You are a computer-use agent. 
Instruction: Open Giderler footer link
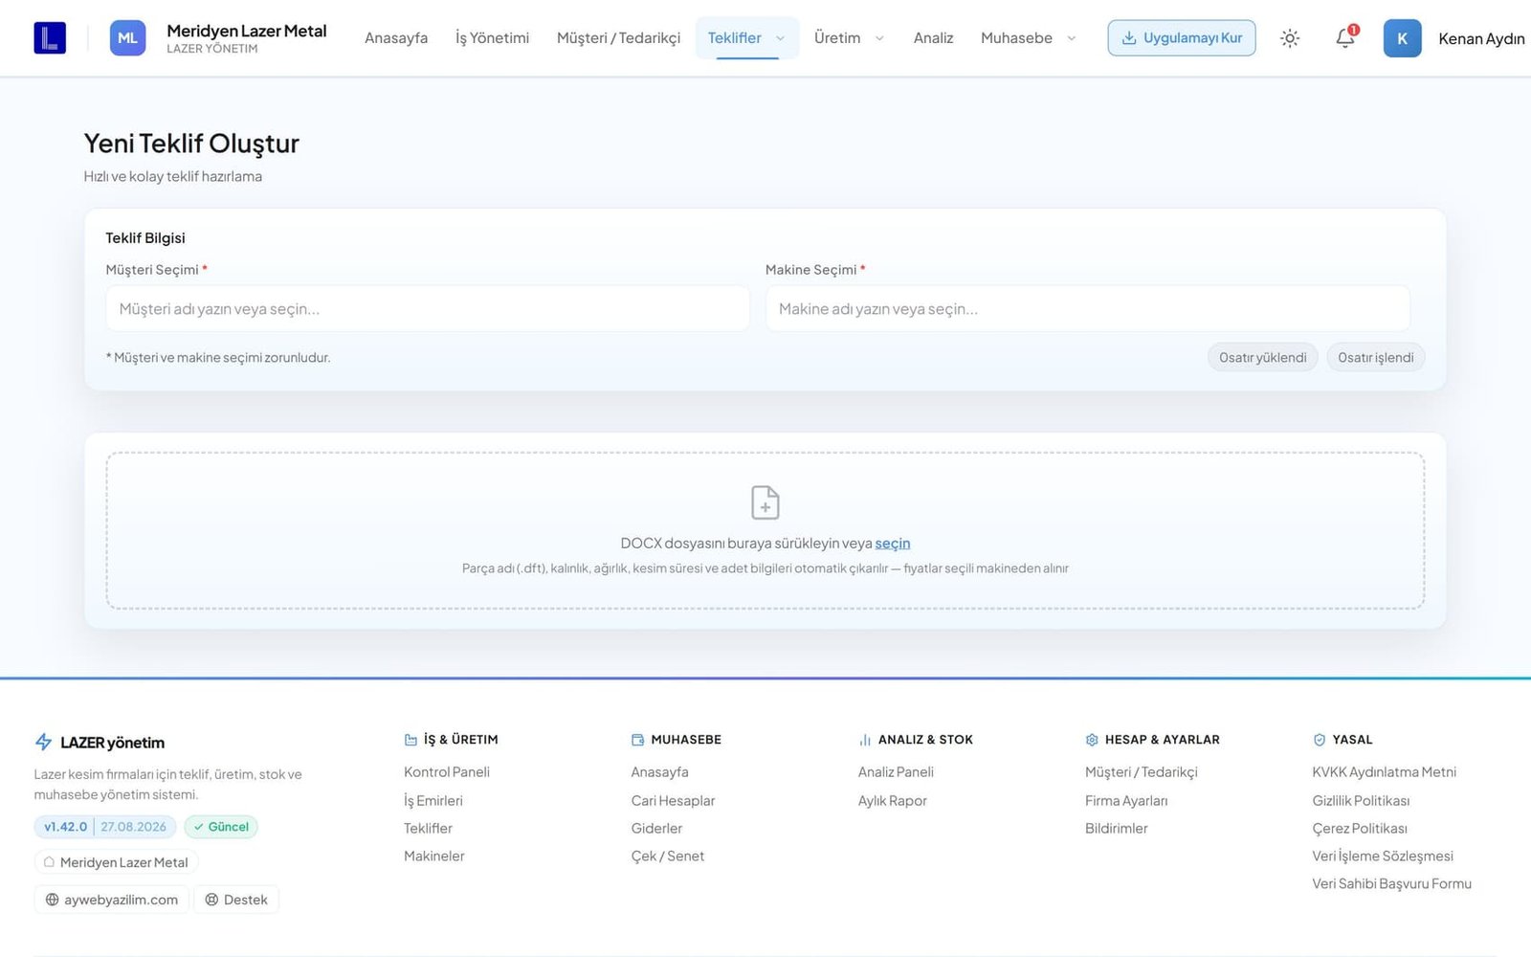(x=656, y=829)
